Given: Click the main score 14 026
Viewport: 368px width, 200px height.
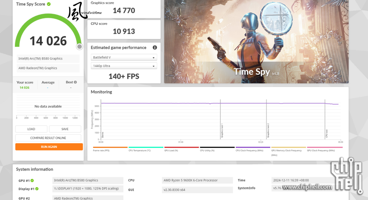Looking at the screenshot, I should (x=48, y=41).
